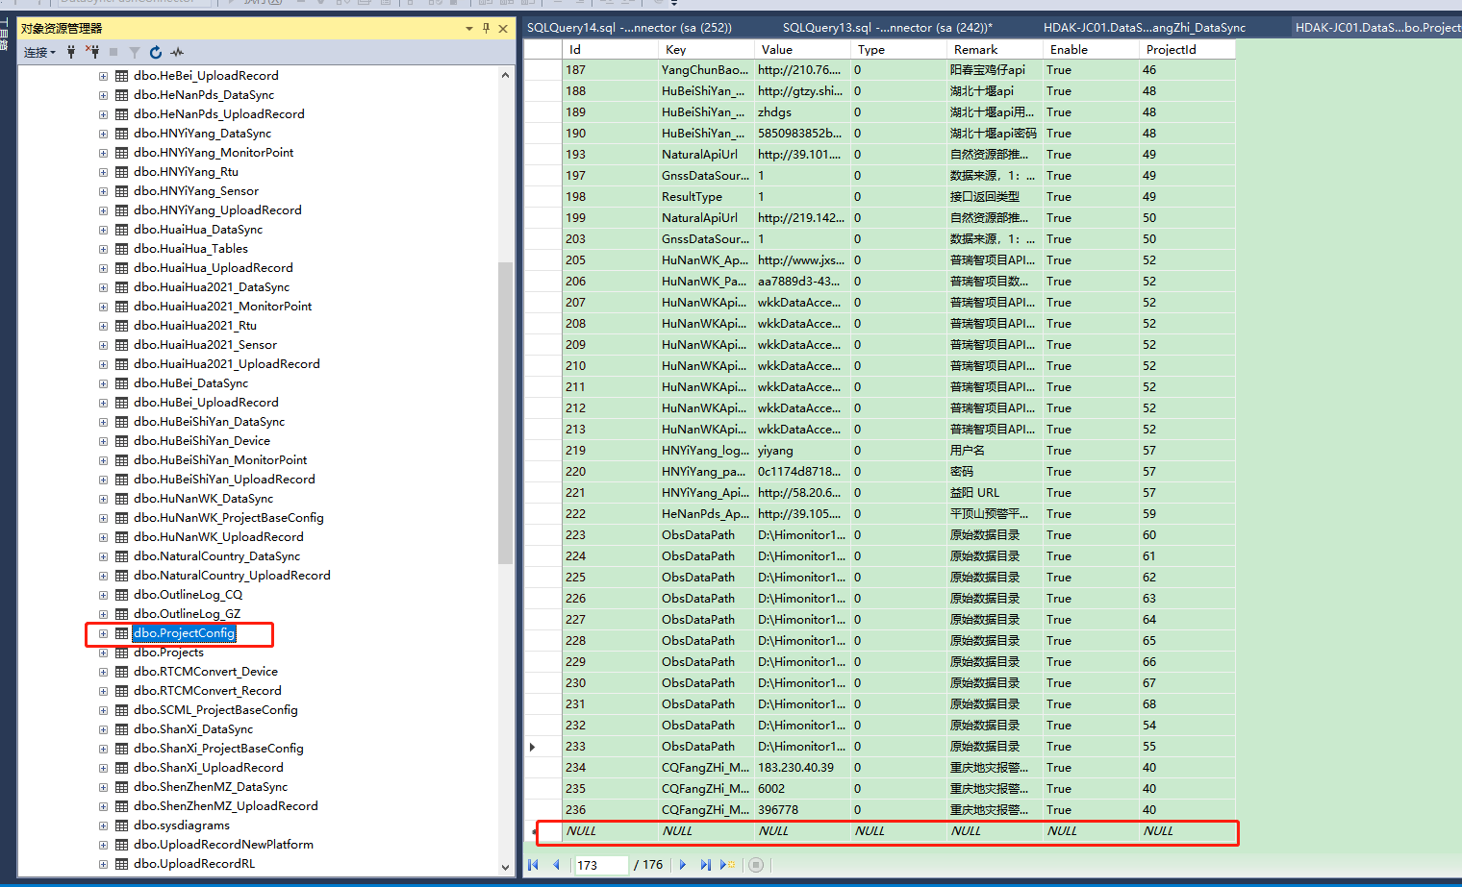Viewport: 1462px width, 887px height.
Task: Jump to first record in grid
Action: point(534,865)
